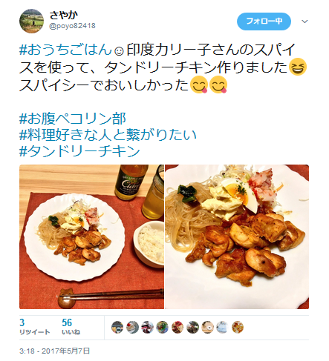The width and height of the screenshot is (329, 361).
Task: Open hashtag #おうちごはん
Action: tap(65, 50)
